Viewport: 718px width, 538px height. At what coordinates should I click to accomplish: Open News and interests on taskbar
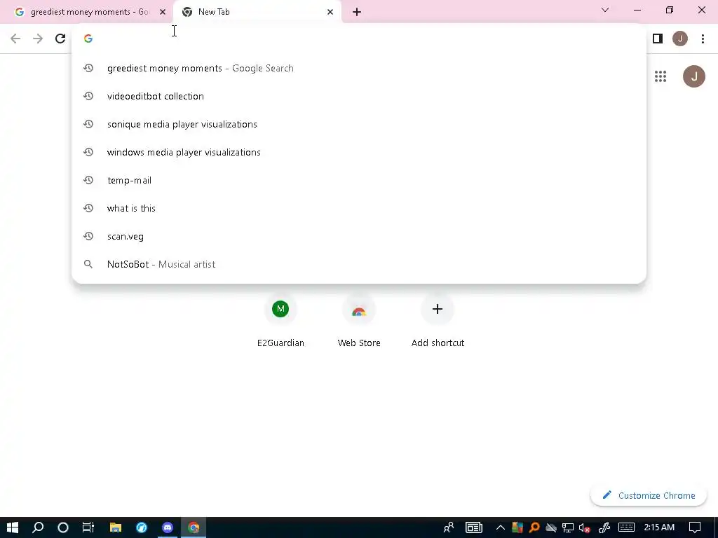[474, 527]
